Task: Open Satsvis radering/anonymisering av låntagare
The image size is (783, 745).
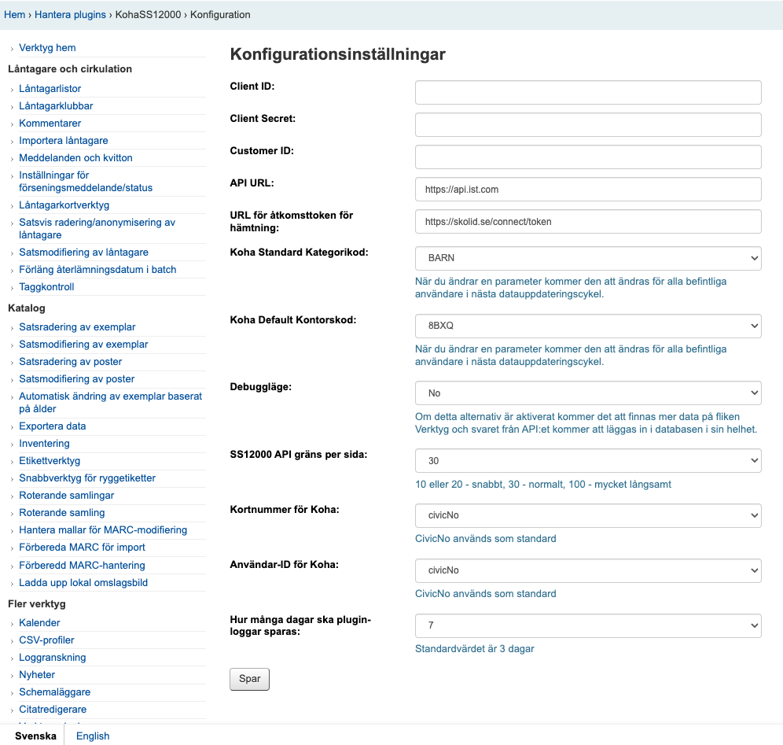Action: [x=97, y=228]
